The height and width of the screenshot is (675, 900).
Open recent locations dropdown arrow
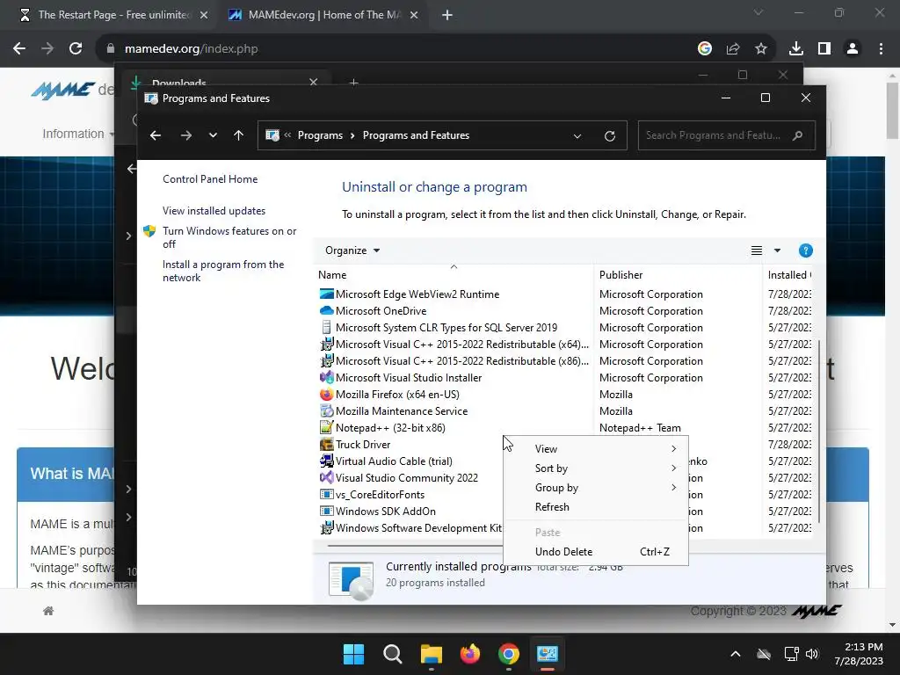click(213, 135)
